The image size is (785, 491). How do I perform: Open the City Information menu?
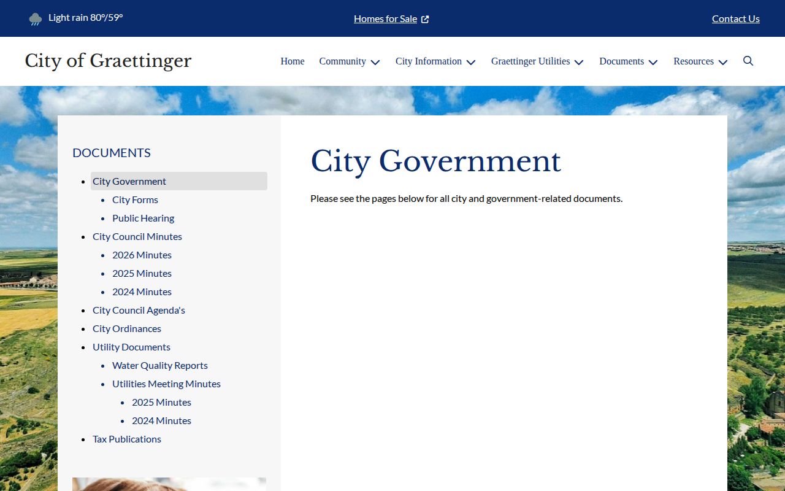[429, 61]
